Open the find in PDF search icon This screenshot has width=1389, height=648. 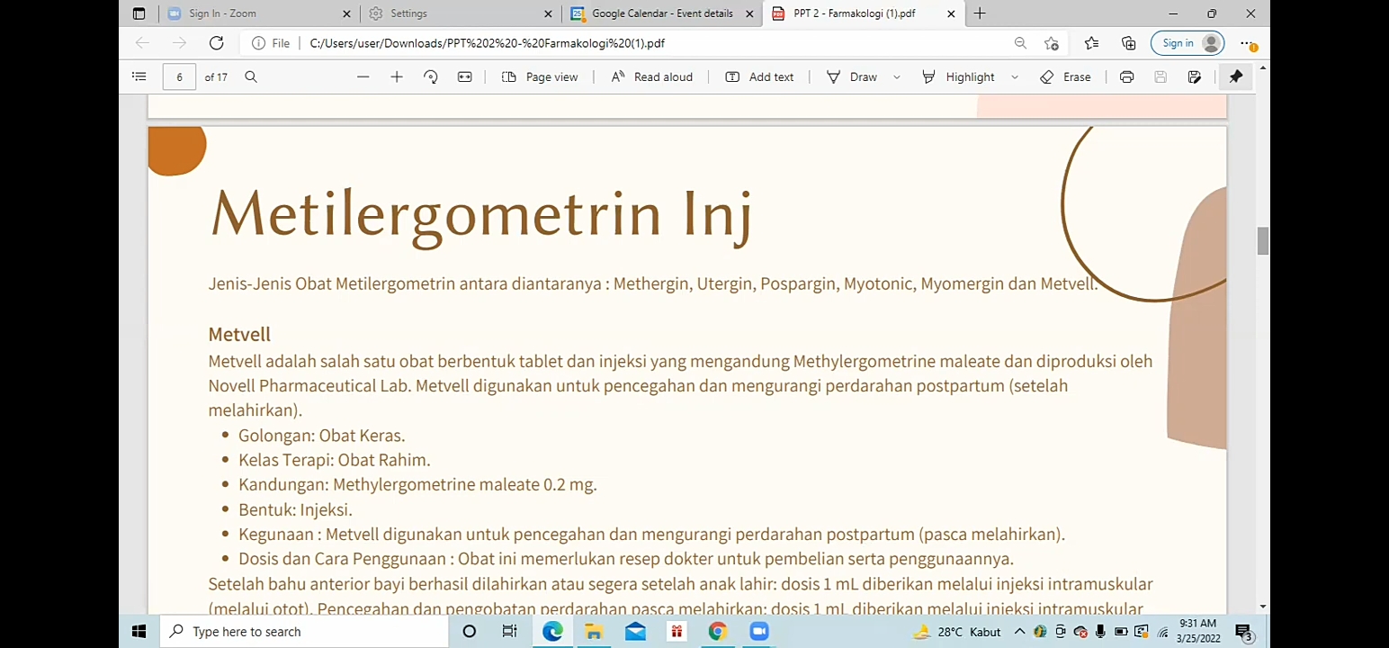tap(251, 77)
